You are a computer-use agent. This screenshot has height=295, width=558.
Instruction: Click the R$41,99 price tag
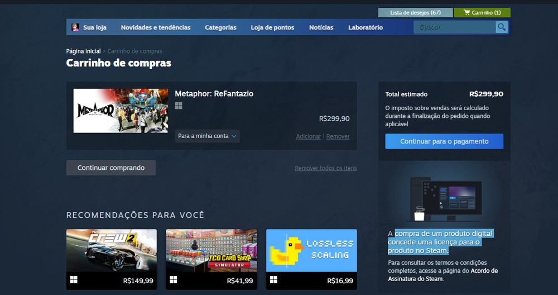click(x=240, y=280)
